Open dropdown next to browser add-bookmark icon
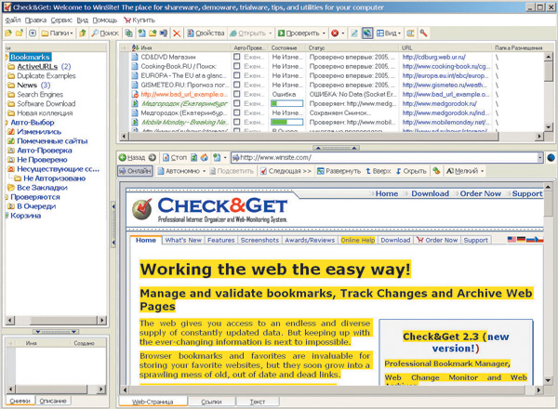 click(x=225, y=157)
